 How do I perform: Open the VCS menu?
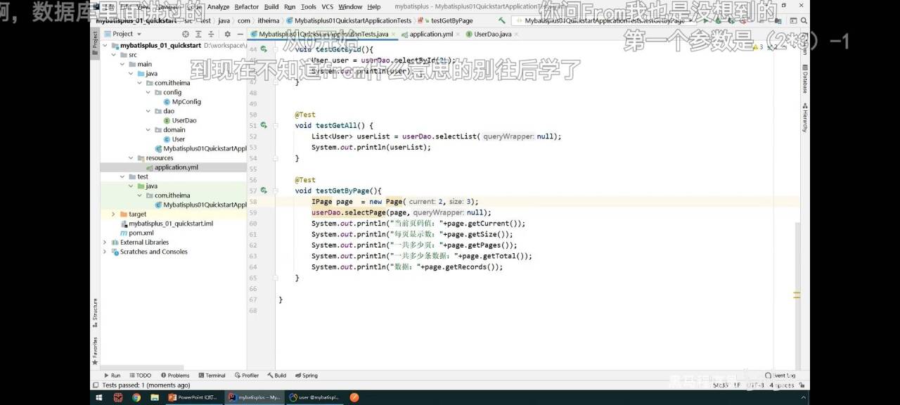click(x=328, y=7)
